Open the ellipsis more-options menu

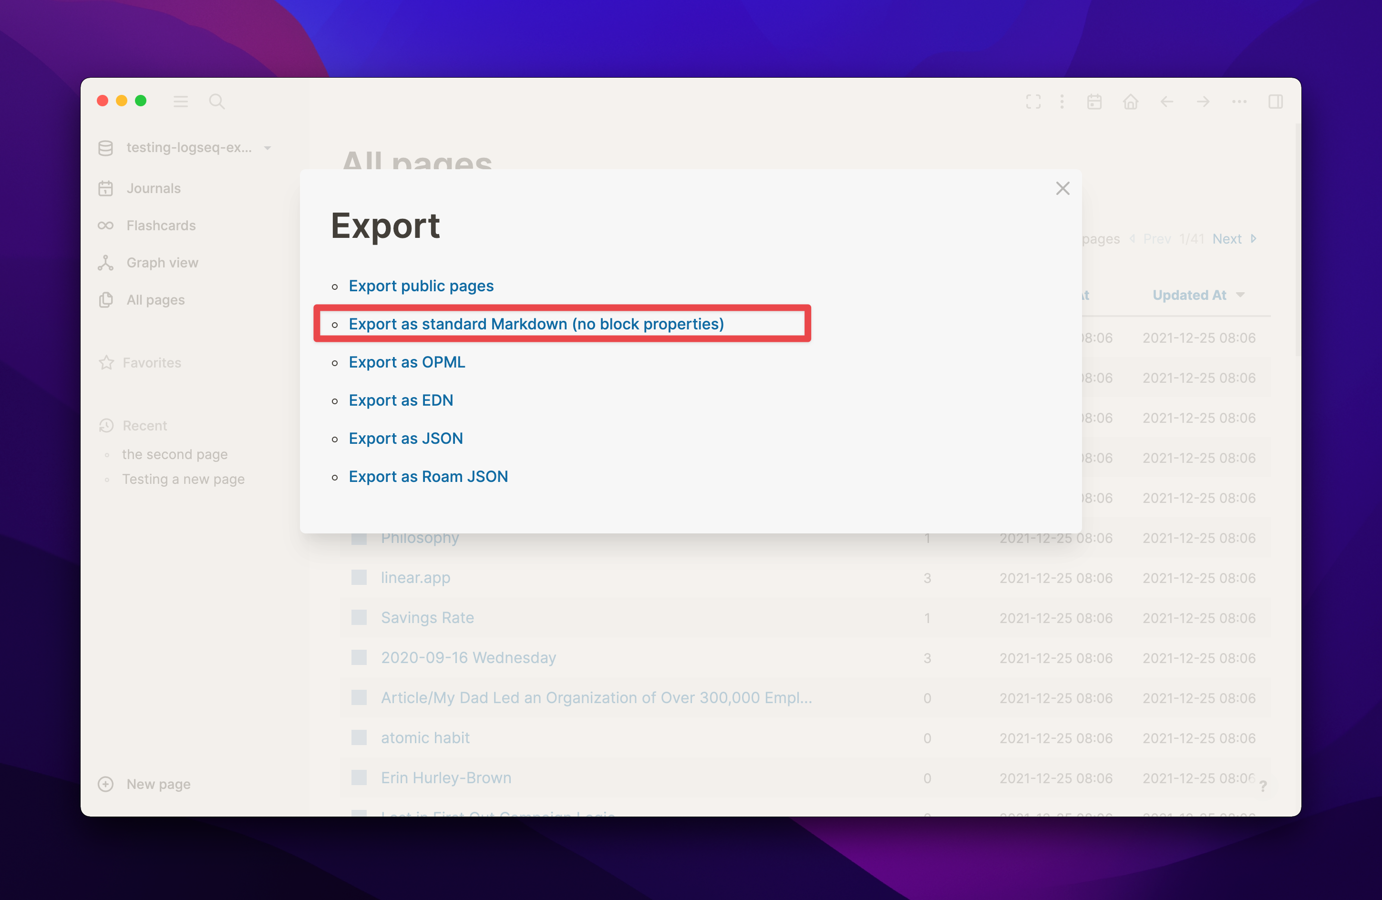[x=1239, y=102]
